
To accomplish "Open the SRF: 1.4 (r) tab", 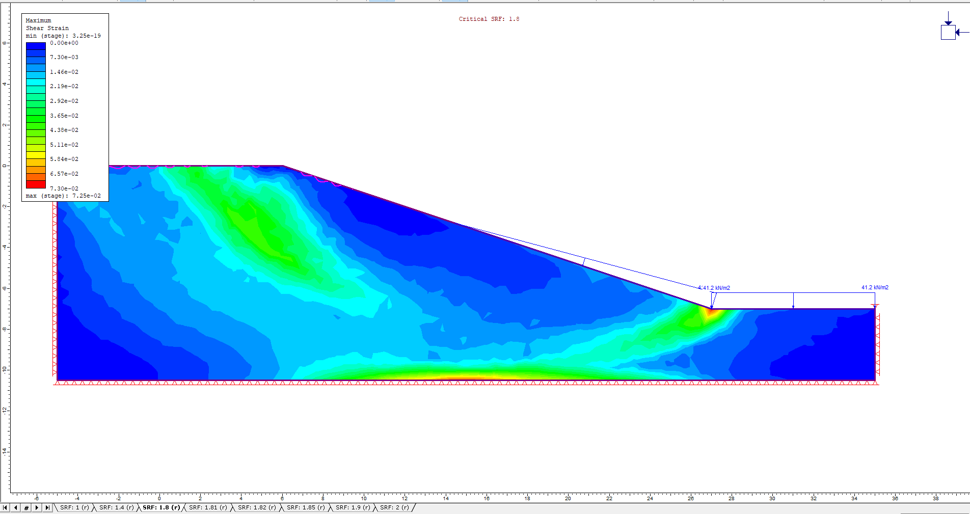I will [116, 507].
